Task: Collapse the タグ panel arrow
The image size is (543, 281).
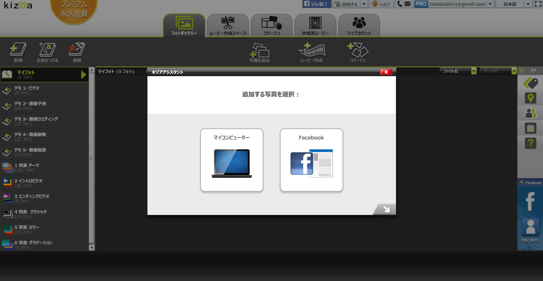Action: coord(522,70)
